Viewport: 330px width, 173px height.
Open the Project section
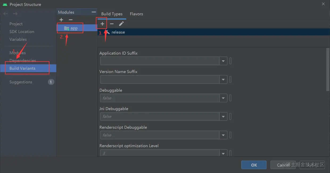pyautogui.click(x=16, y=24)
